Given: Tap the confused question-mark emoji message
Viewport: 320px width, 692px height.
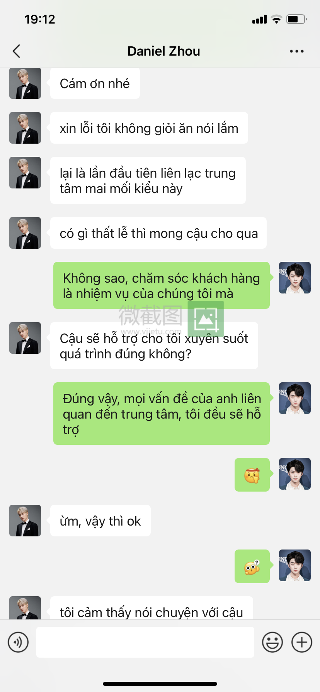Looking at the screenshot, I should click(x=252, y=566).
